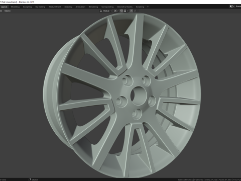Open the Object menu in viewport header
The height and width of the screenshot is (181, 241).
point(8,11)
